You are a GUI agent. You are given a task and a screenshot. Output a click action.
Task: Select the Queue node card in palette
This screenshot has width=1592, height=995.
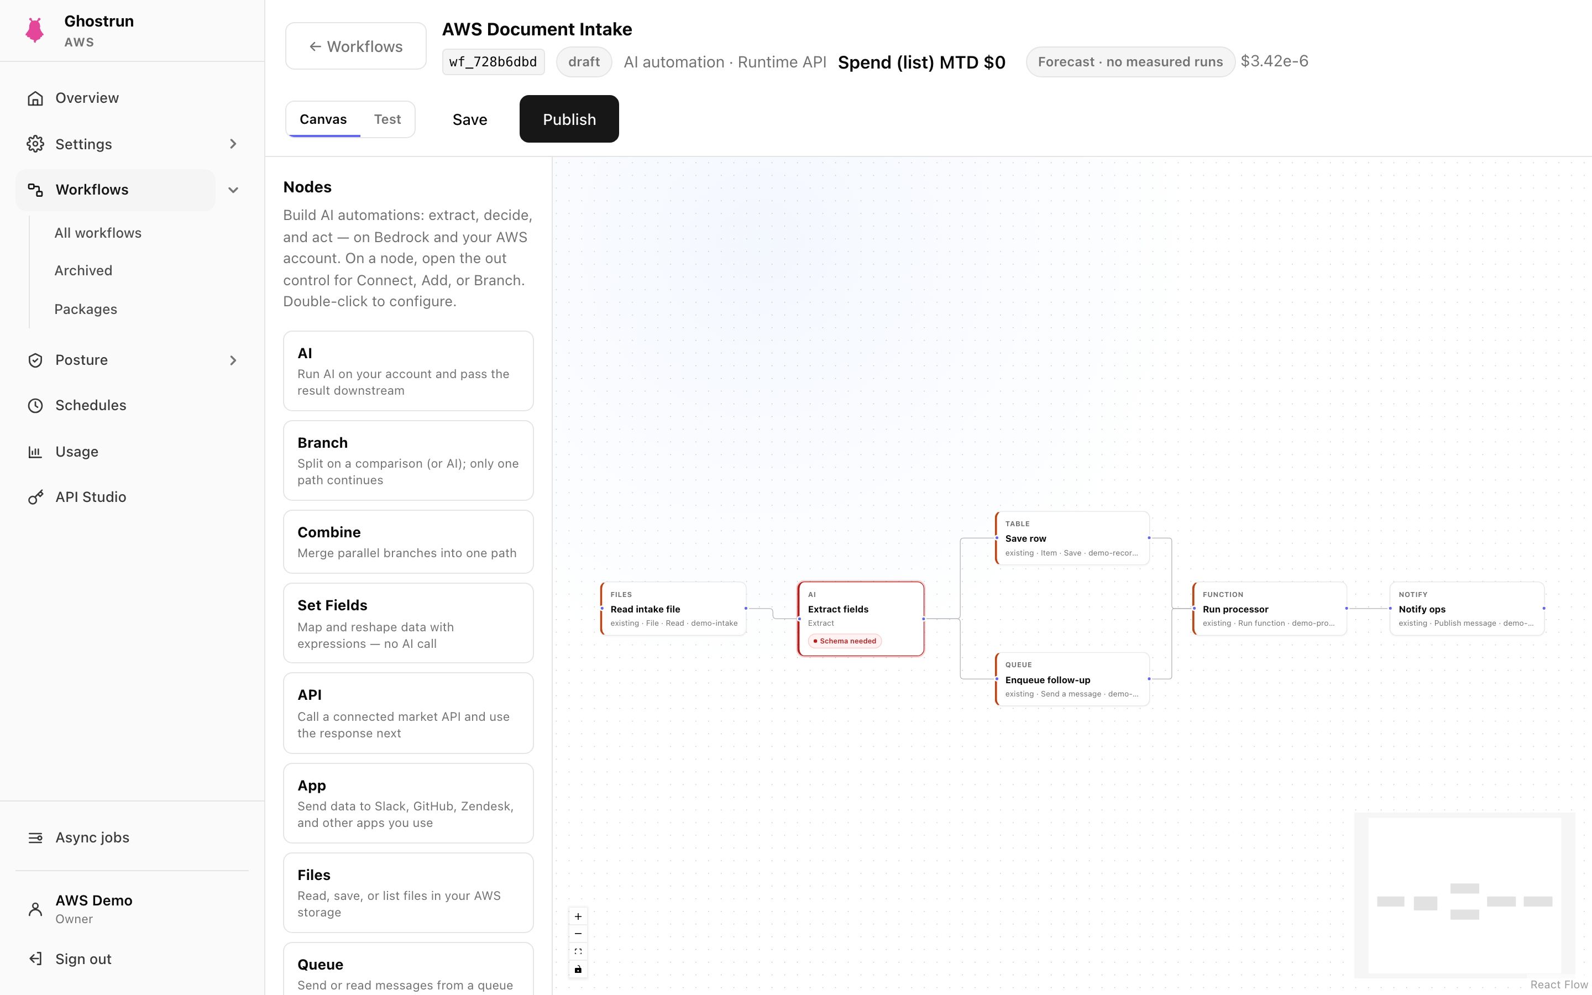point(408,970)
